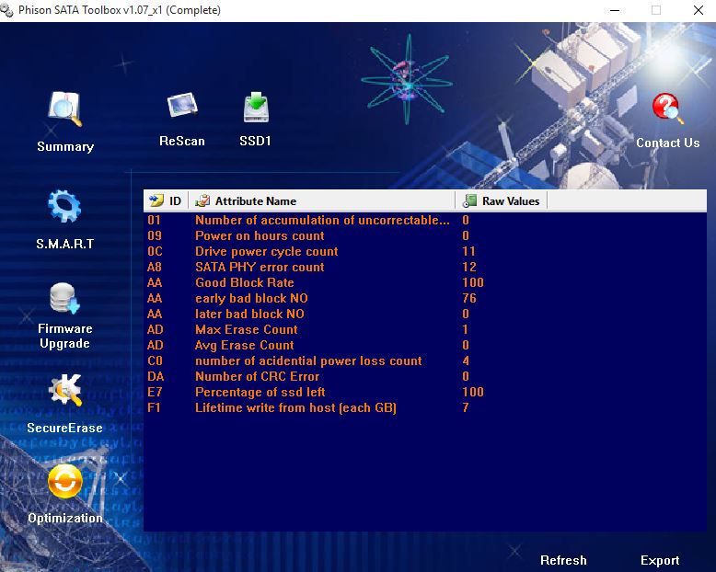Click raw value '4' for power loss
The height and width of the screenshot is (572, 716).
[x=466, y=360]
